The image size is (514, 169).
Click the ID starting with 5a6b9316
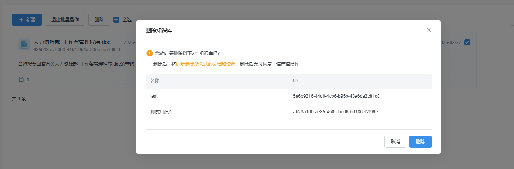(x=336, y=96)
